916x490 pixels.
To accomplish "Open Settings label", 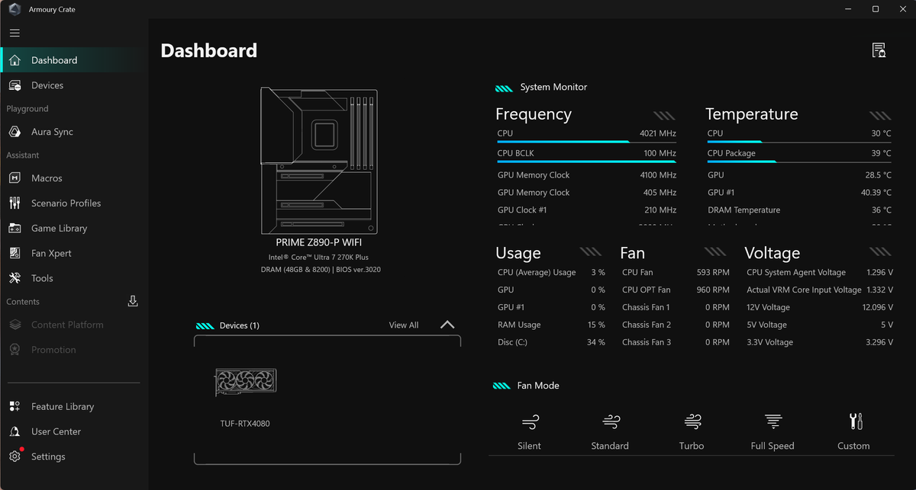I will (48, 456).
